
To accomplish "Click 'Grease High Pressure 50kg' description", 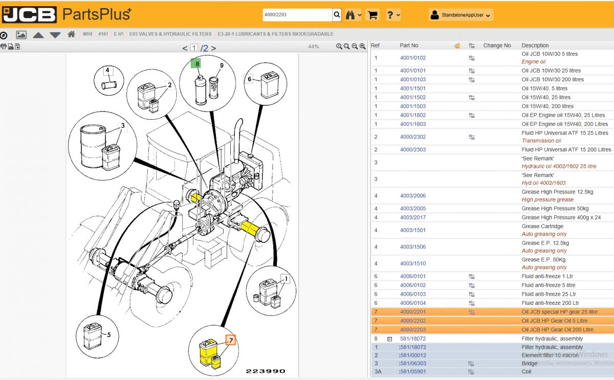I will pos(555,209).
